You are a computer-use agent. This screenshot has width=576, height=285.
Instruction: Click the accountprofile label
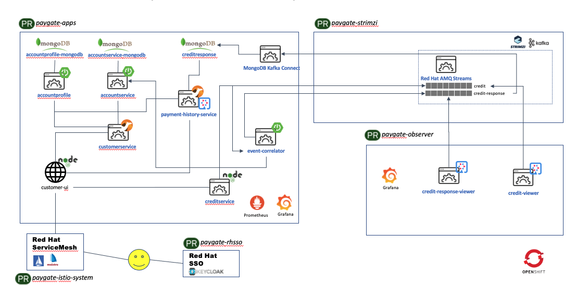pos(54,95)
